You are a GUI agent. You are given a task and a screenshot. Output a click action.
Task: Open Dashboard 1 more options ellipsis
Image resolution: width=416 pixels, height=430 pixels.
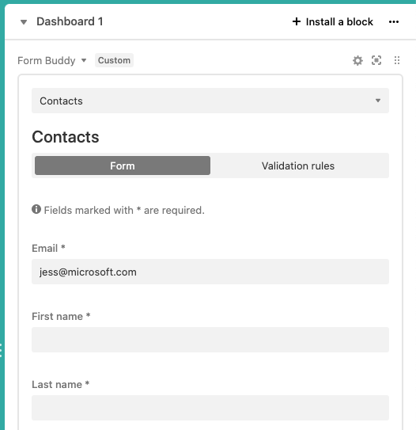[394, 21]
